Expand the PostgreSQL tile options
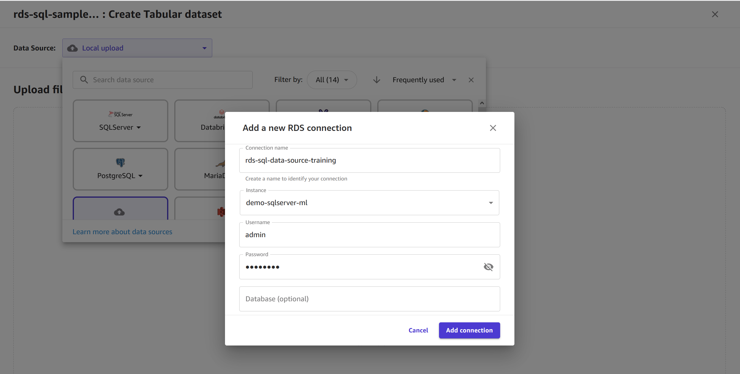740x374 pixels. pyautogui.click(x=140, y=176)
